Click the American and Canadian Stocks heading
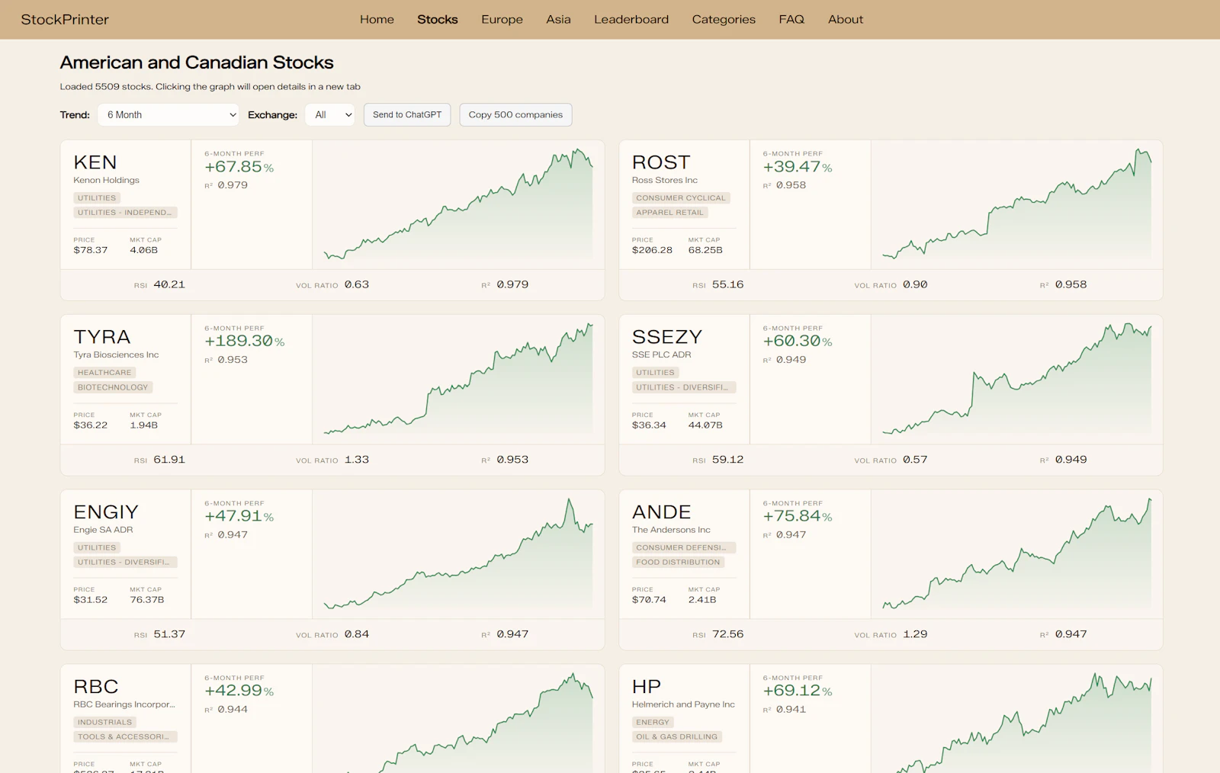 click(x=197, y=63)
